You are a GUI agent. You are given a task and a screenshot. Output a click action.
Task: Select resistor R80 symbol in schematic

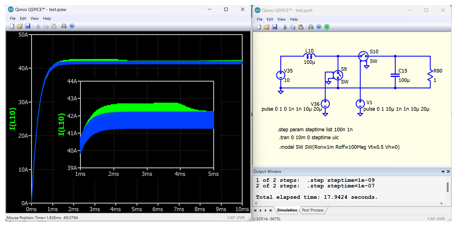coord(430,76)
